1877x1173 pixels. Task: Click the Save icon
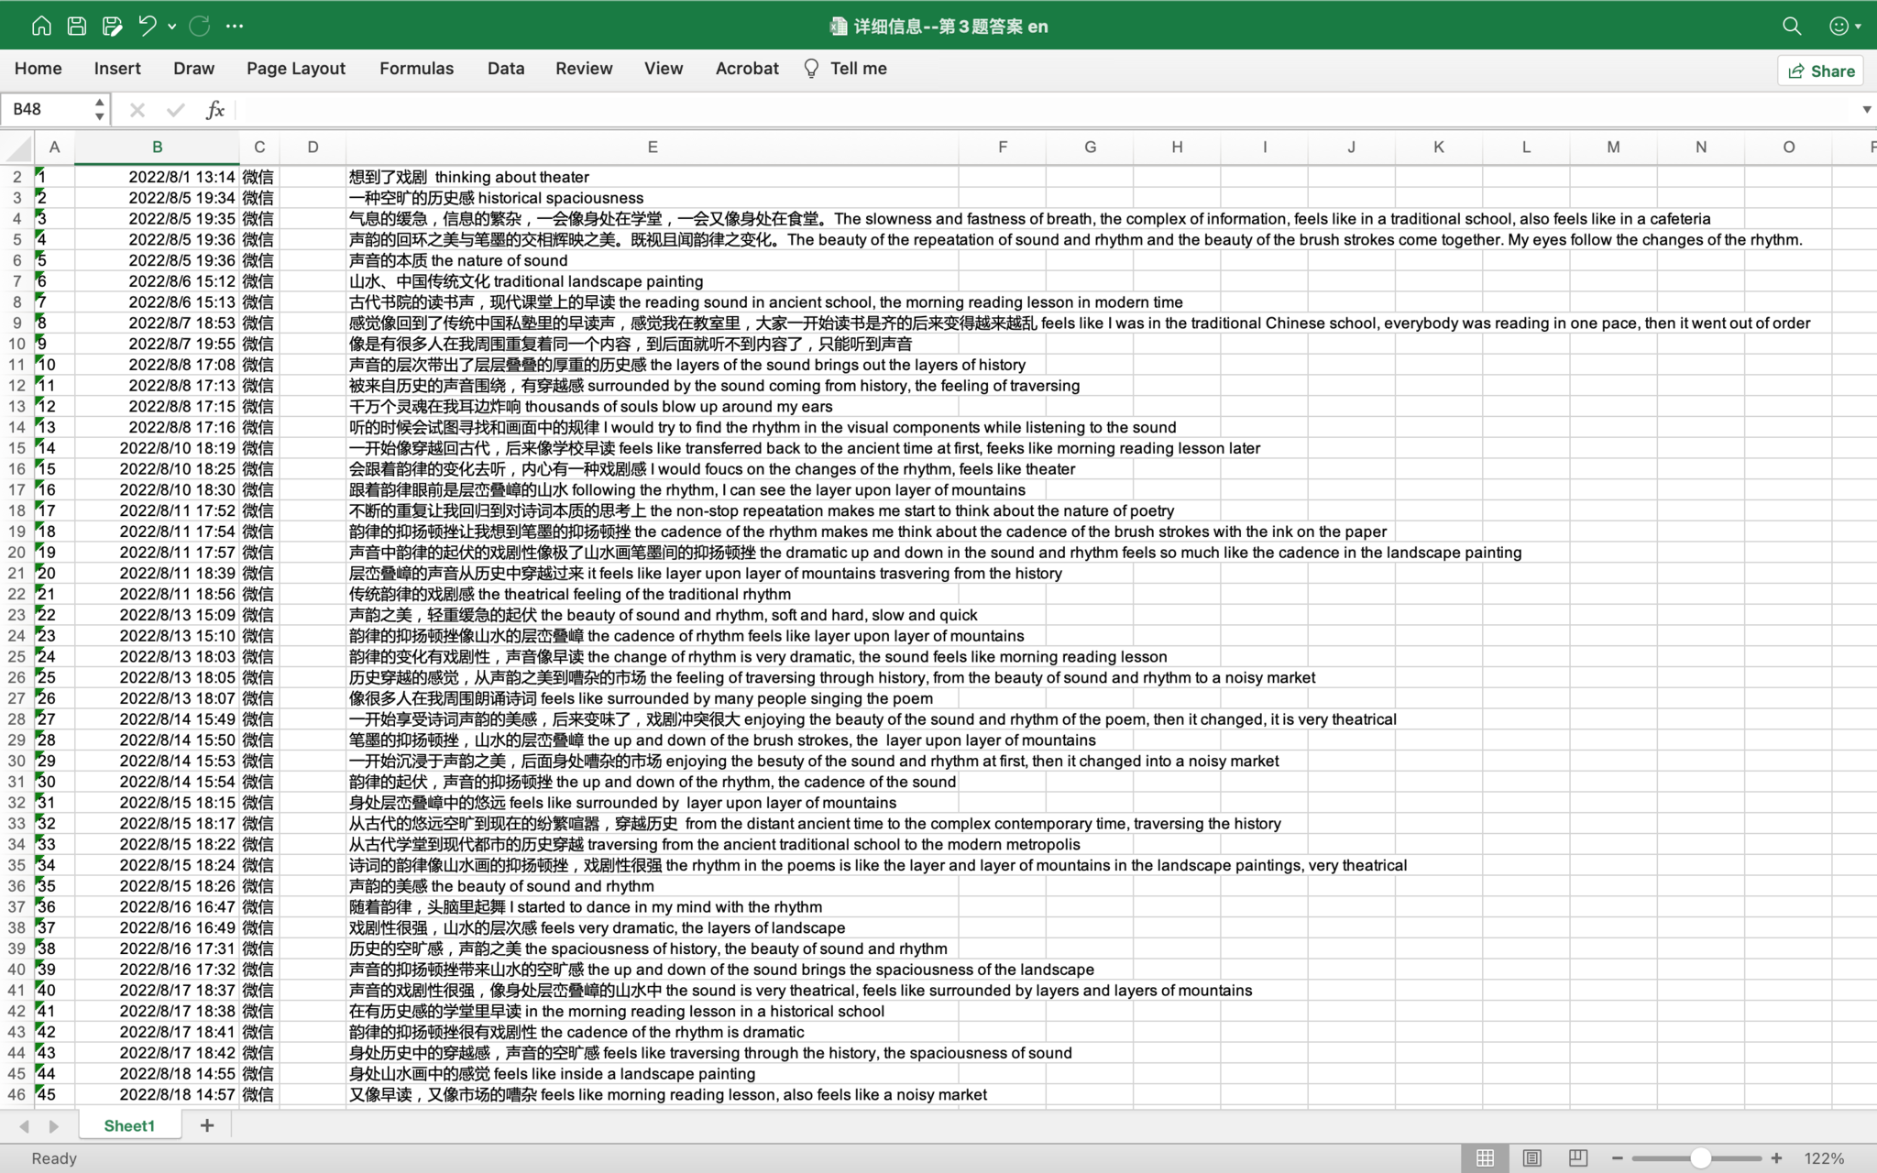point(77,26)
